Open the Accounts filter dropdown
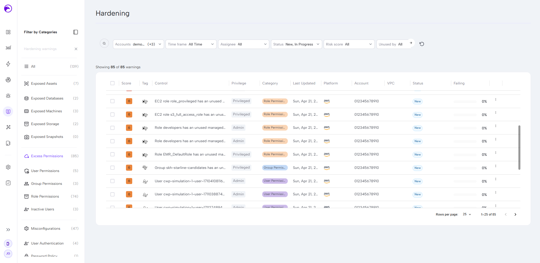 point(138,44)
